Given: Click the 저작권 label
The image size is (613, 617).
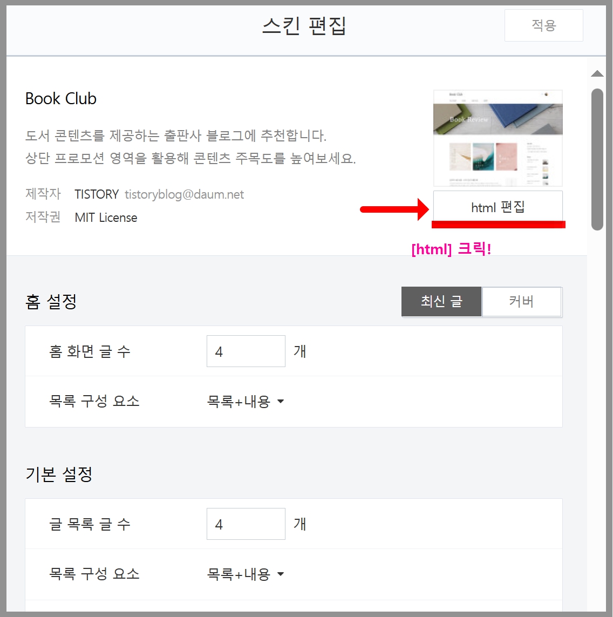Looking at the screenshot, I should click(x=43, y=217).
